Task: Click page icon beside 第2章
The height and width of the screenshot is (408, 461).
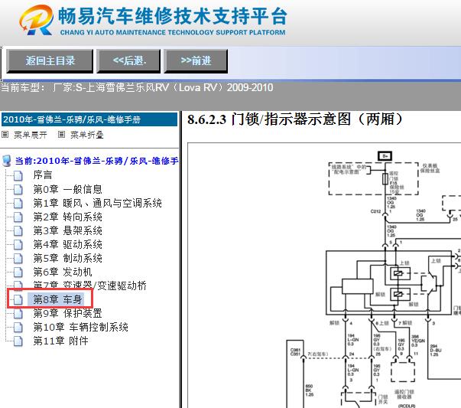Action: (x=18, y=217)
